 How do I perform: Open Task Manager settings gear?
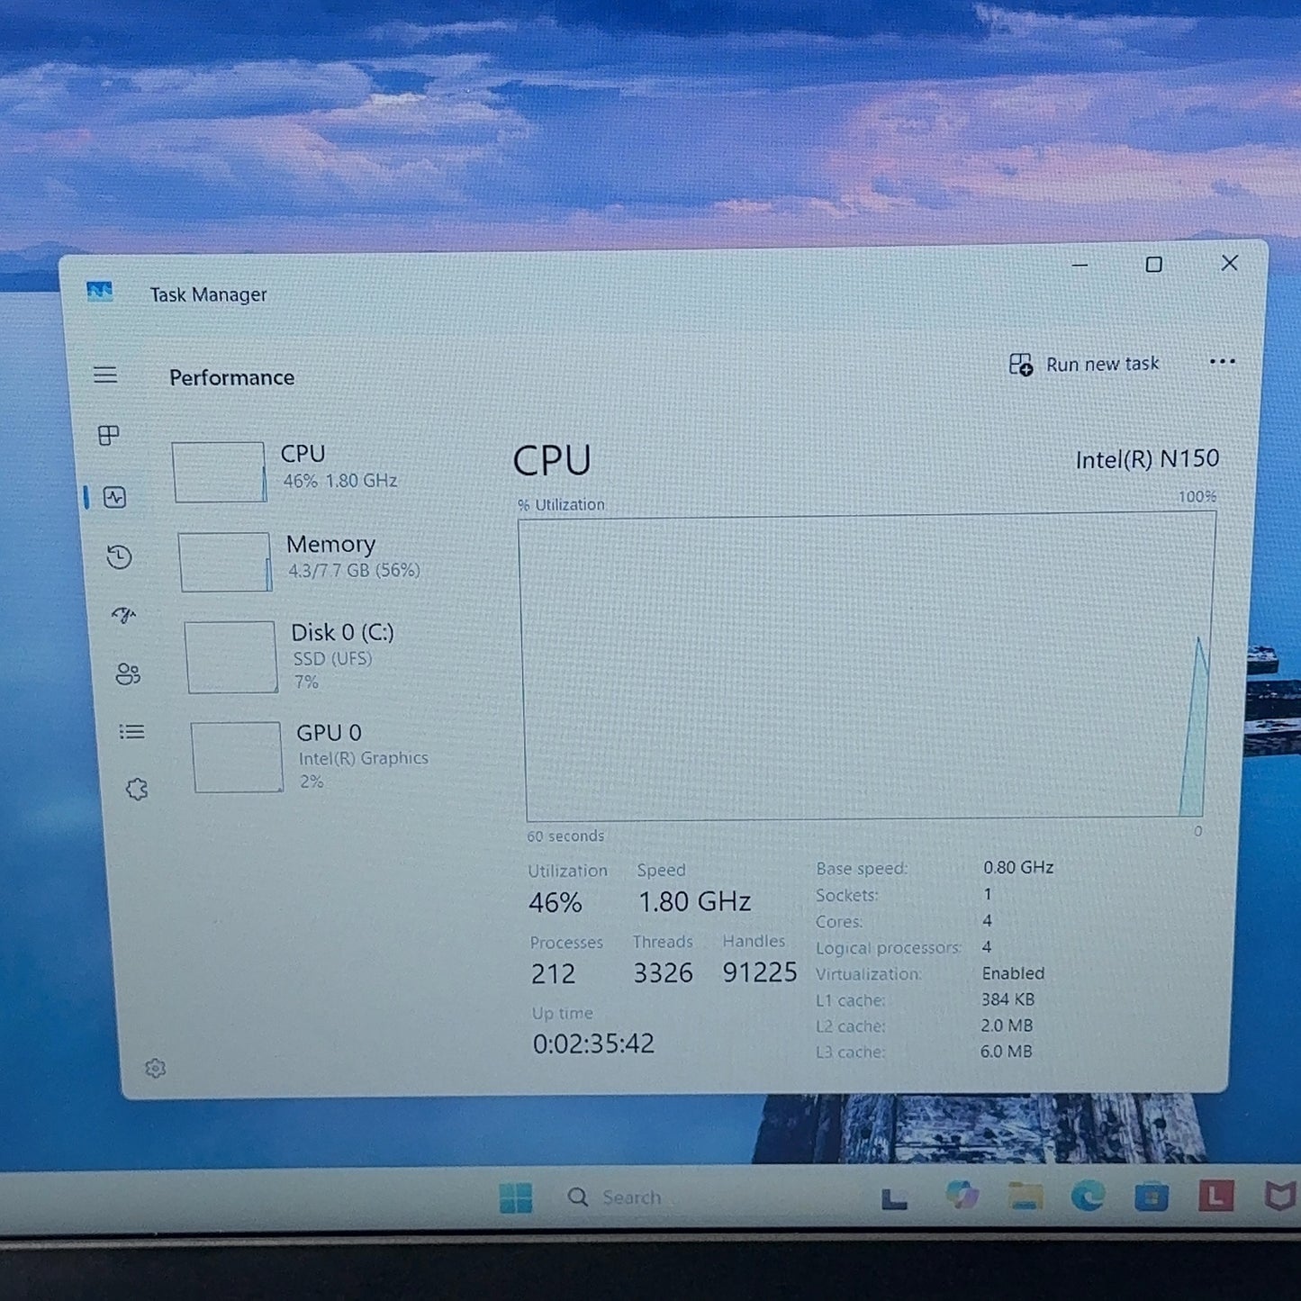tap(155, 1068)
